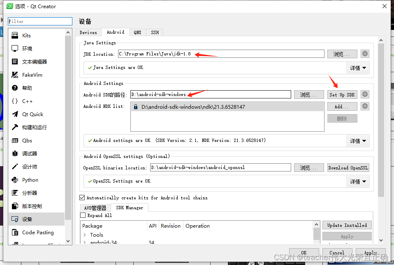Open the AVD管理器 tab

click(95, 208)
